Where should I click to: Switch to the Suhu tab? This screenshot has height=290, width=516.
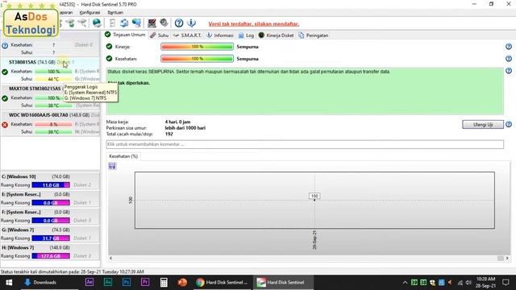point(159,35)
